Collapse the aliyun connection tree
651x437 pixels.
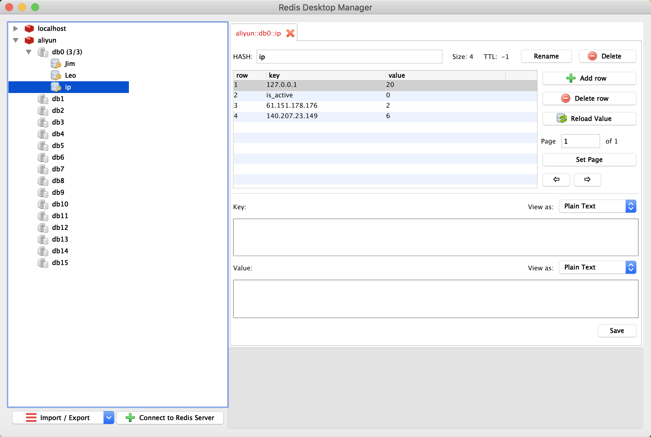tap(16, 40)
